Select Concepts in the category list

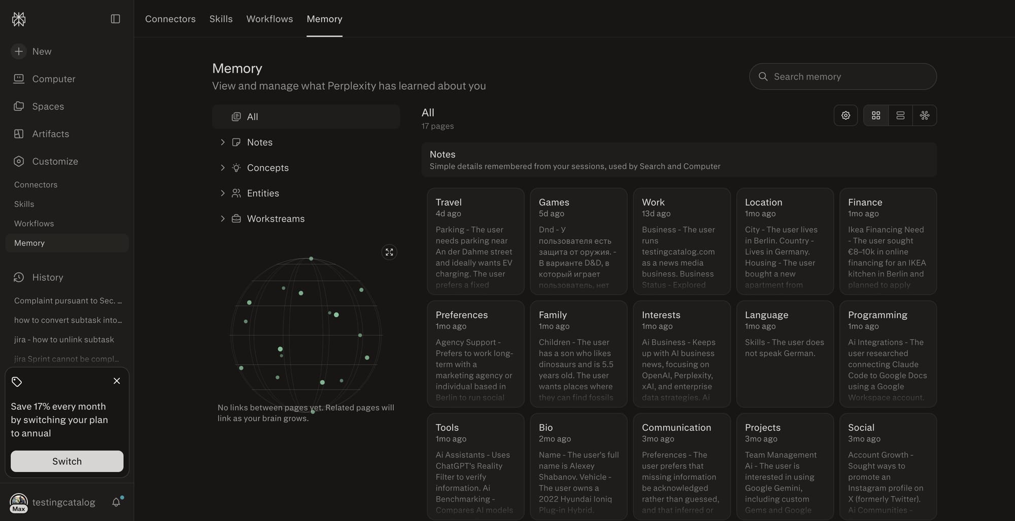[x=268, y=168]
